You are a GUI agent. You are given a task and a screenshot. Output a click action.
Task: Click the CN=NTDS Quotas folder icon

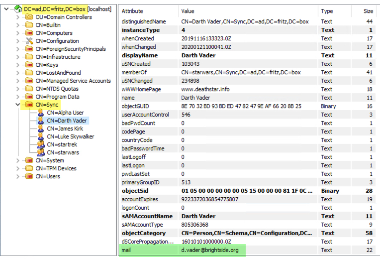click(x=29, y=89)
